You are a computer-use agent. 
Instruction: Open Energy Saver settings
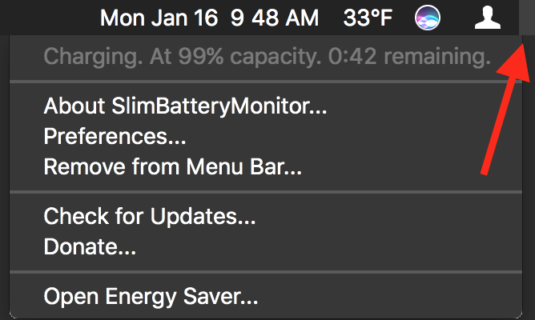[x=151, y=297]
